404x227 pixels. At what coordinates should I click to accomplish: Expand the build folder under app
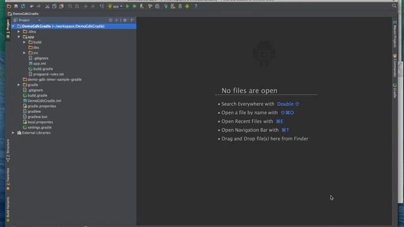[25, 42]
